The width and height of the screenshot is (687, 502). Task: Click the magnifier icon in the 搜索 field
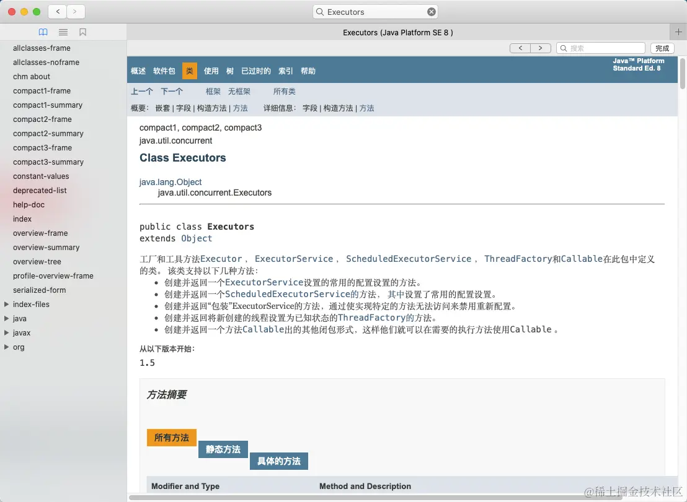coord(564,48)
